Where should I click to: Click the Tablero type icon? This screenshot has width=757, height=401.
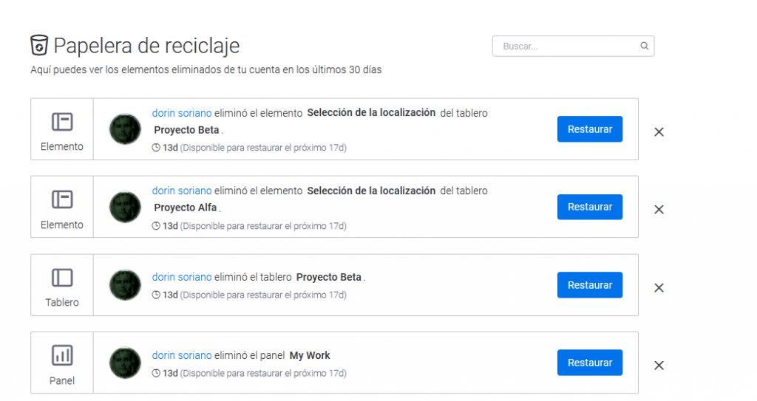tap(62, 278)
